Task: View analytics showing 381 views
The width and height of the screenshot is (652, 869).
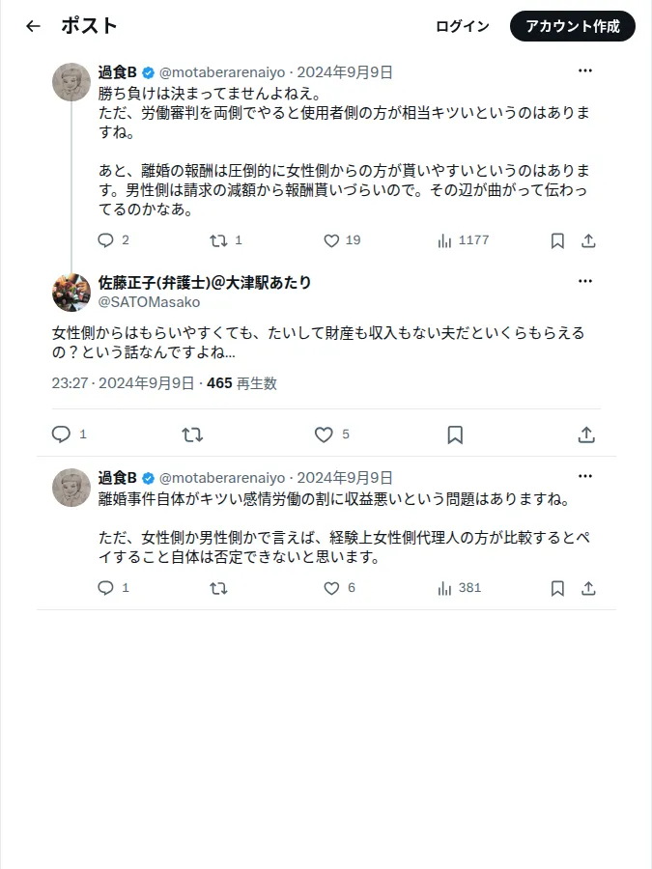Action: coord(459,588)
